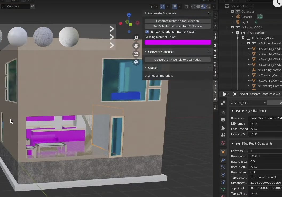Screen dimensions: 282x197
Task: Uncheck the IfcBuilding/None checkbox
Action: [x=243, y=38]
